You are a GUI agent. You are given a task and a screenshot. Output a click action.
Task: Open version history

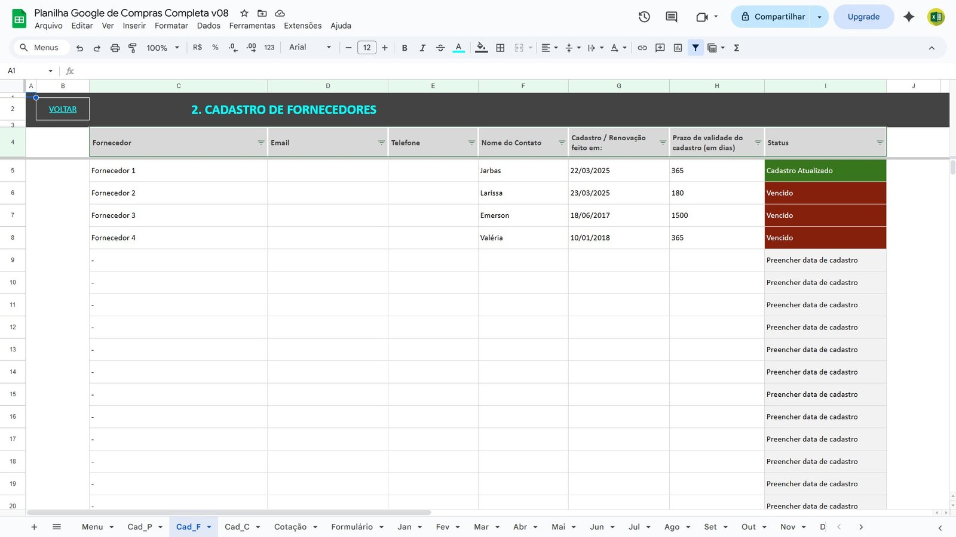[x=644, y=17]
